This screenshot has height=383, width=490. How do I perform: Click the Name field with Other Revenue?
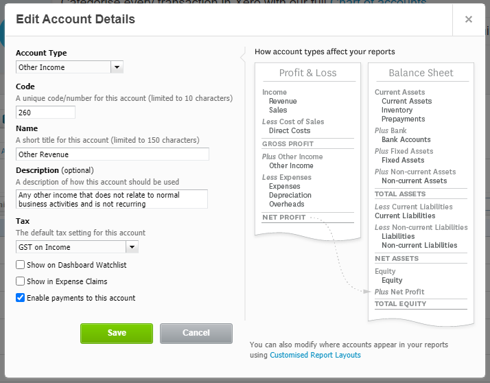(113, 154)
